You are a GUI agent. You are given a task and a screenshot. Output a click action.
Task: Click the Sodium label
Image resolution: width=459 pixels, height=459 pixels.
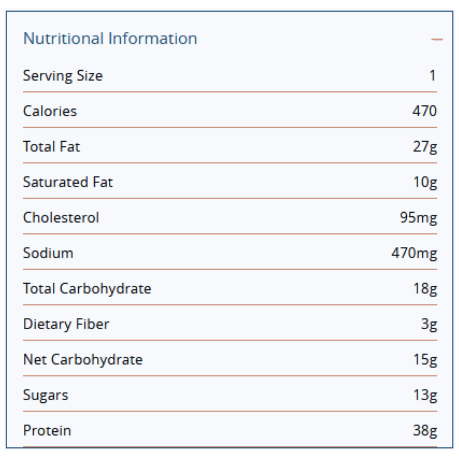tap(48, 253)
